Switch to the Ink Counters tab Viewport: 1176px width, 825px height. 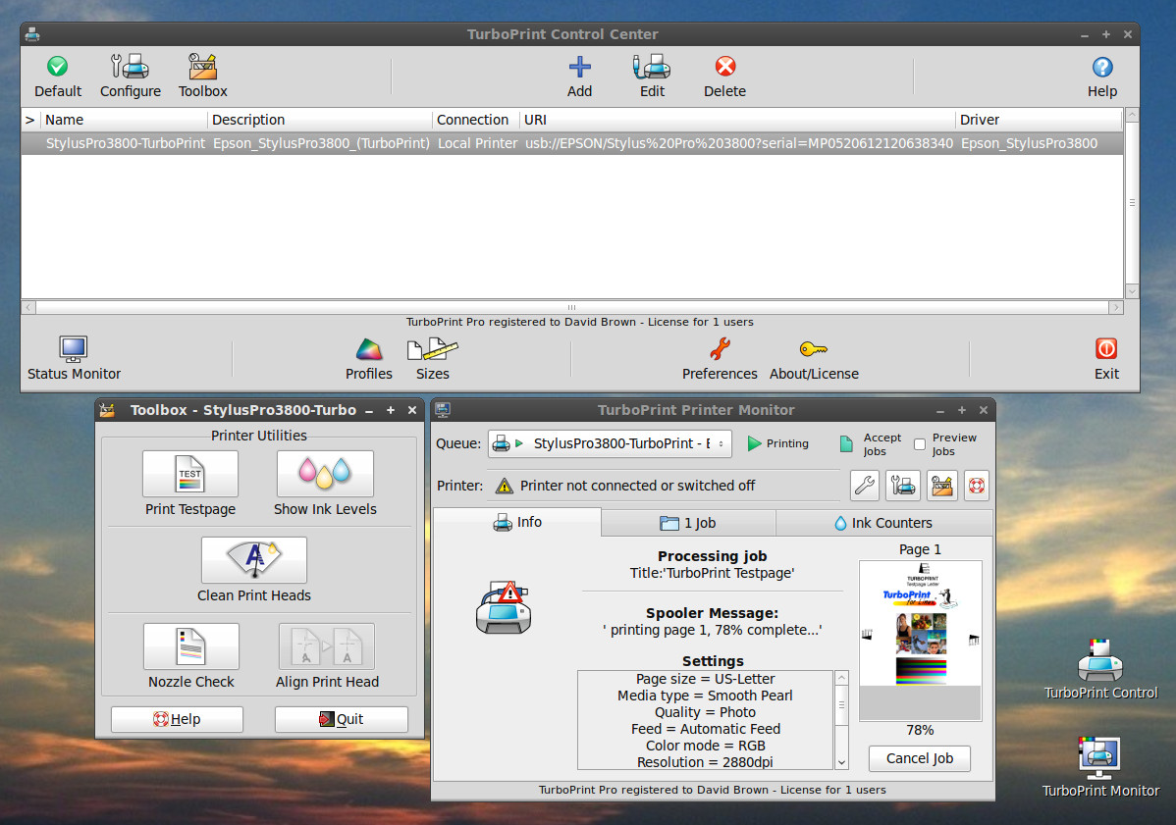(882, 523)
